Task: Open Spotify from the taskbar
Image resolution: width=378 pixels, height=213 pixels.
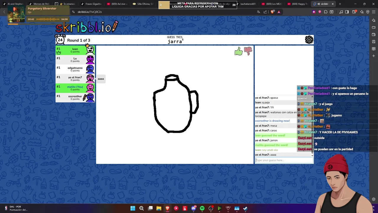Action: [202, 208]
